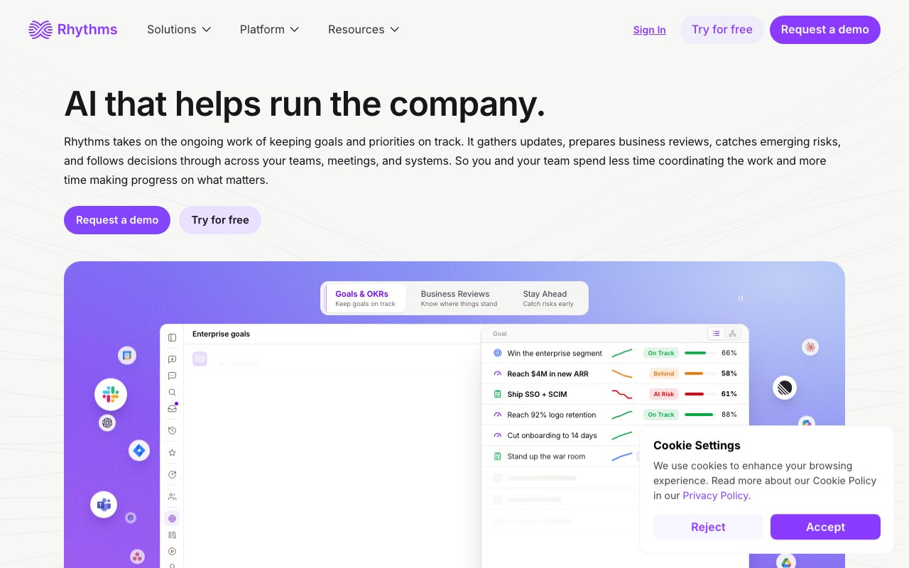Accept cookies in the Cookie Settings popup
Screen dimensions: 909x568
coord(825,527)
